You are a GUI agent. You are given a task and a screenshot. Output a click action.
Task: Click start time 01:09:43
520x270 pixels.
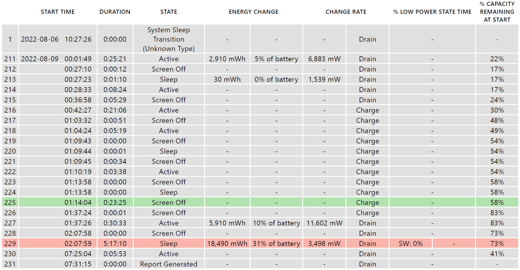(x=78, y=141)
